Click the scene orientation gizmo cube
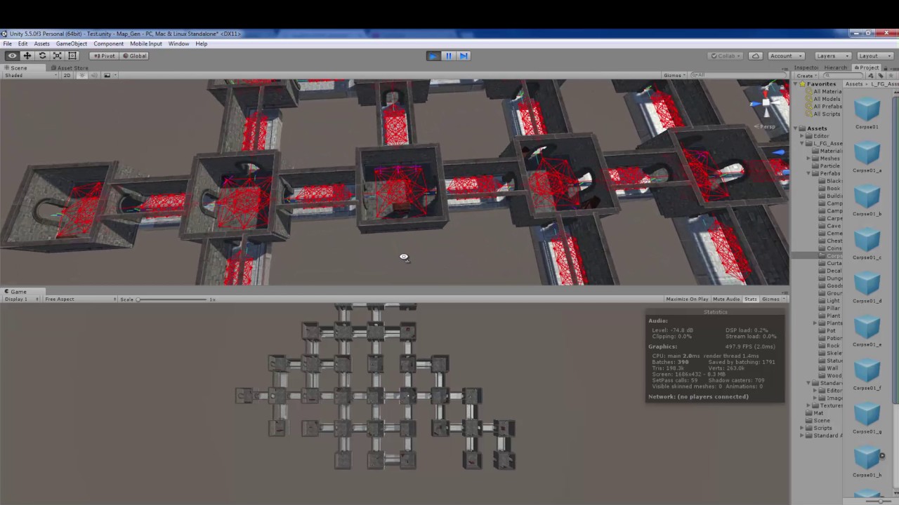 pos(766,104)
